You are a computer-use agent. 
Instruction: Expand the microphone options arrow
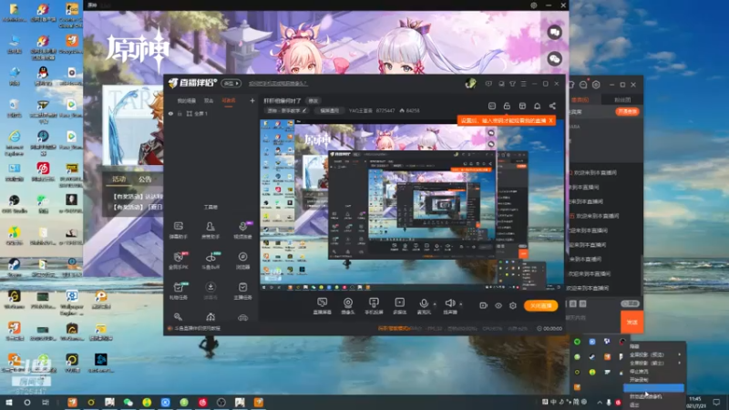pos(435,304)
